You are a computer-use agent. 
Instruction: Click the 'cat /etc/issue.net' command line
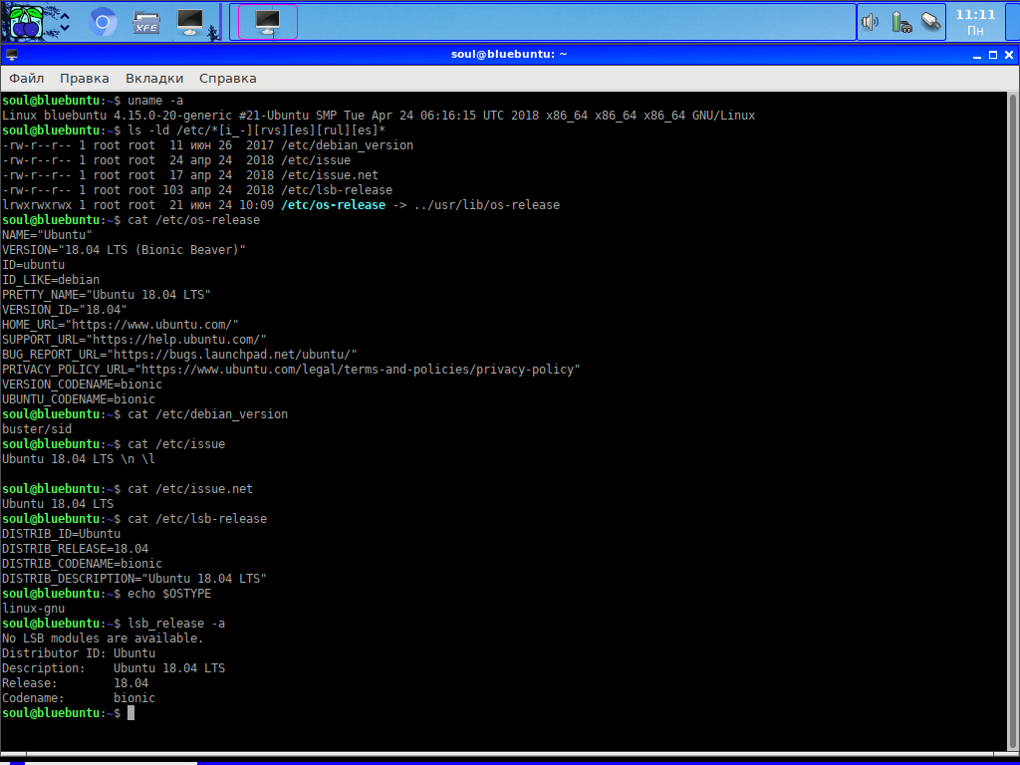[x=127, y=489]
